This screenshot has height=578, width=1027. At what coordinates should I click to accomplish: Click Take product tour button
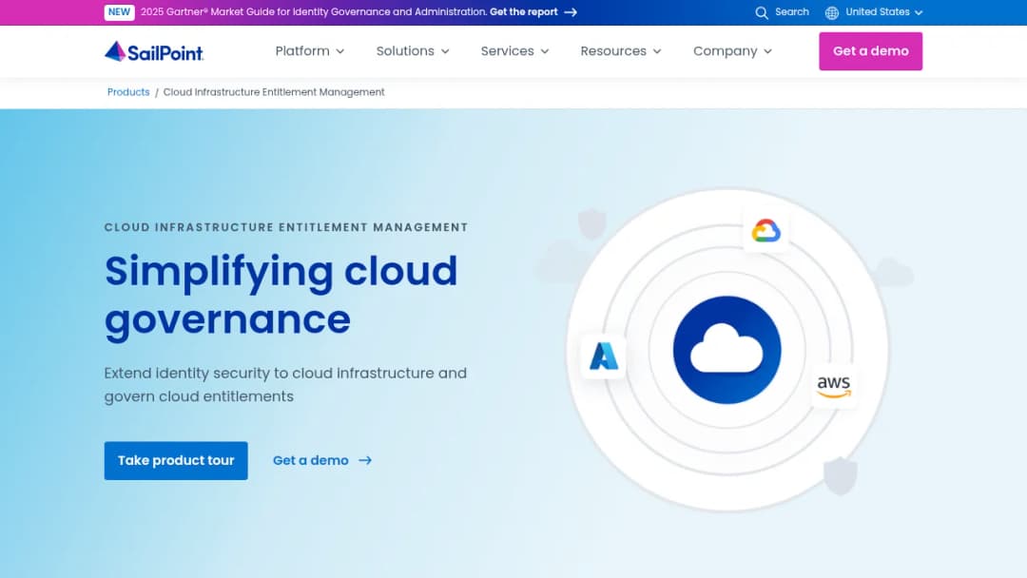(x=176, y=460)
